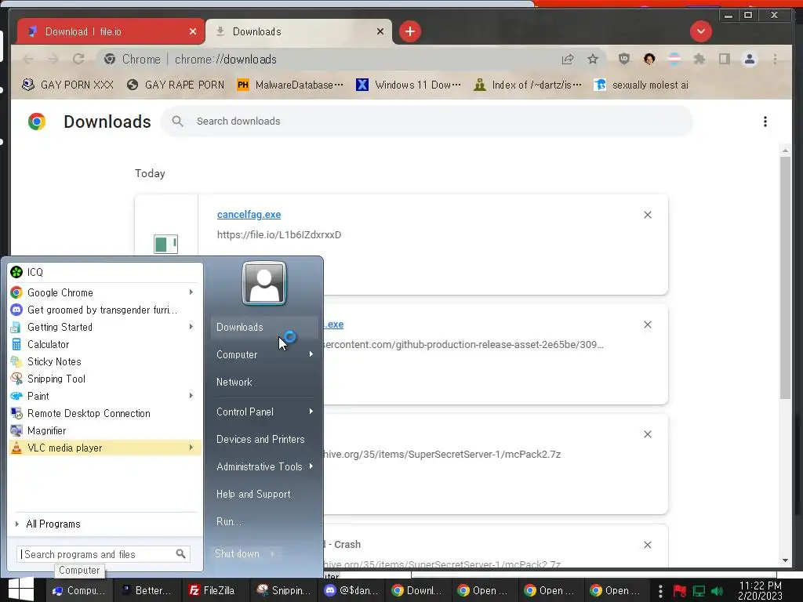Click the Search downloads field
The width and height of the screenshot is (803, 602).
(x=427, y=121)
